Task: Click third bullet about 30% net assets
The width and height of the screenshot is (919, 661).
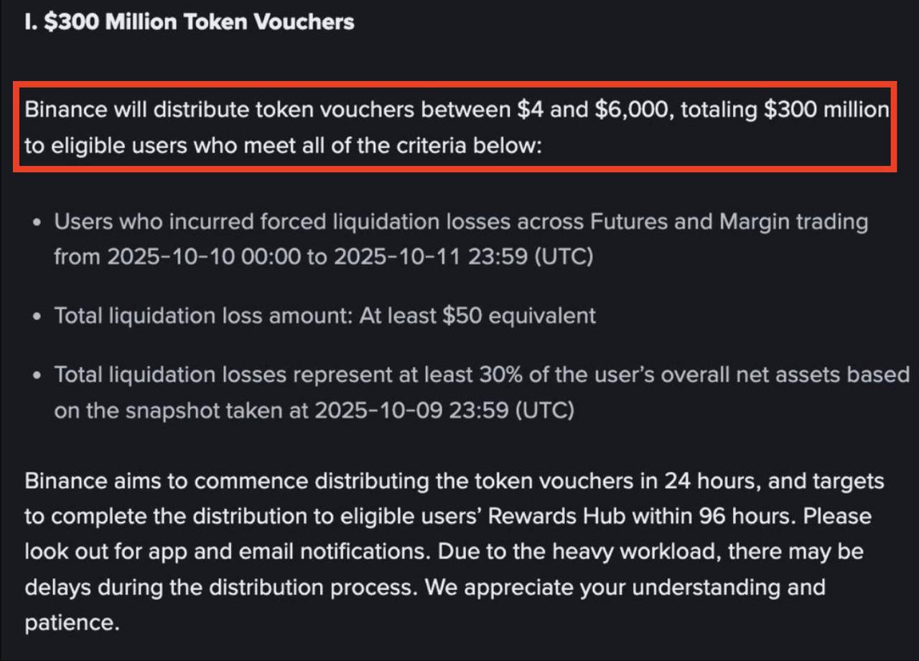Action: 481,375
